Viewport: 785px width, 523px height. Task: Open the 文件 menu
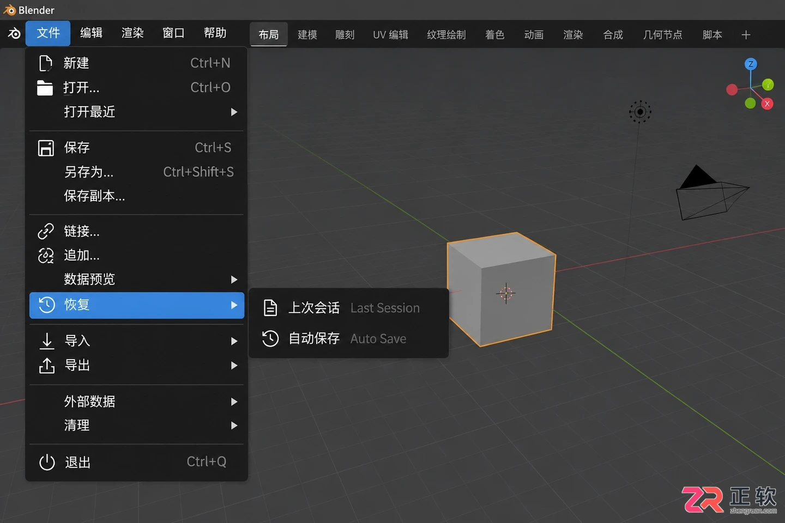click(x=48, y=33)
